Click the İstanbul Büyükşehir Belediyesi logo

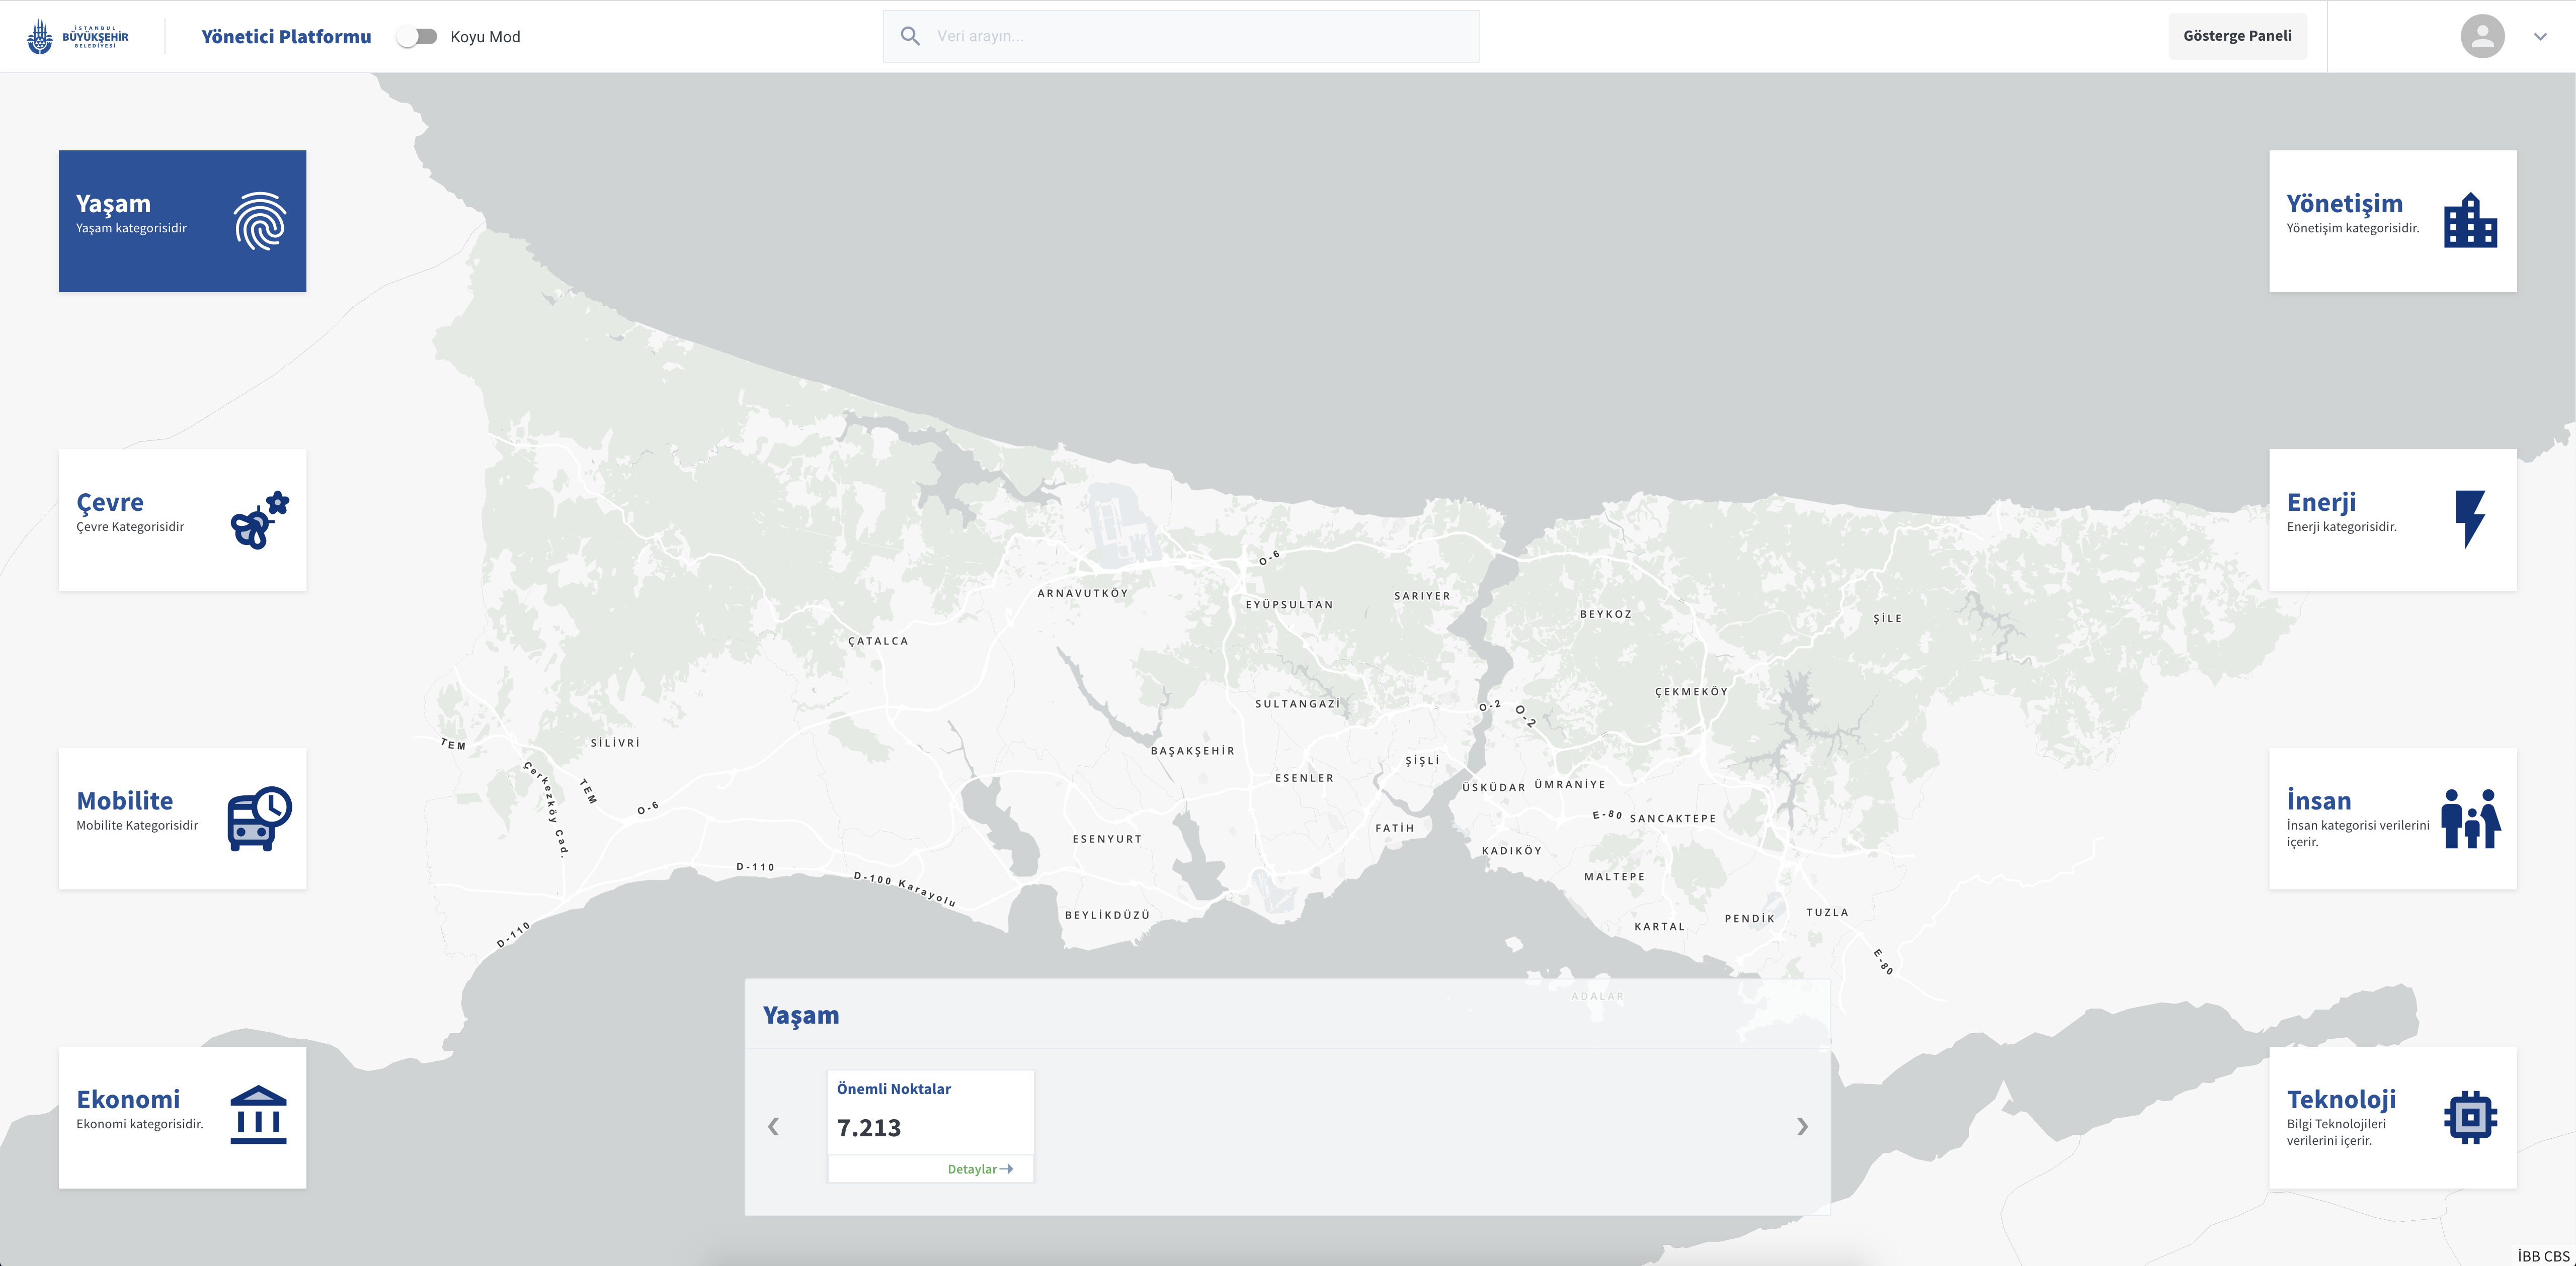[x=77, y=36]
